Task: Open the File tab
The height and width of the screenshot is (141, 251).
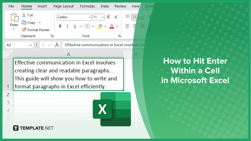Action: coord(11,6)
